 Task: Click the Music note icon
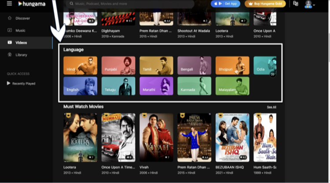(10, 30)
